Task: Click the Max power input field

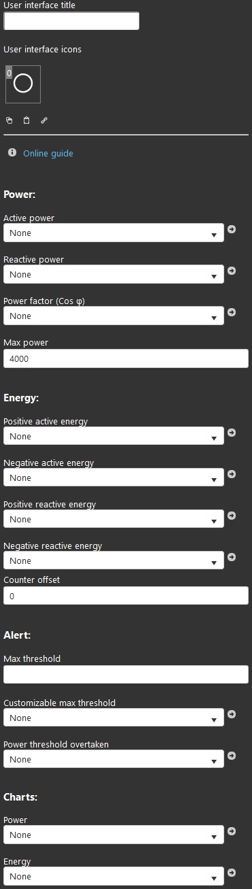Action: [x=126, y=358]
